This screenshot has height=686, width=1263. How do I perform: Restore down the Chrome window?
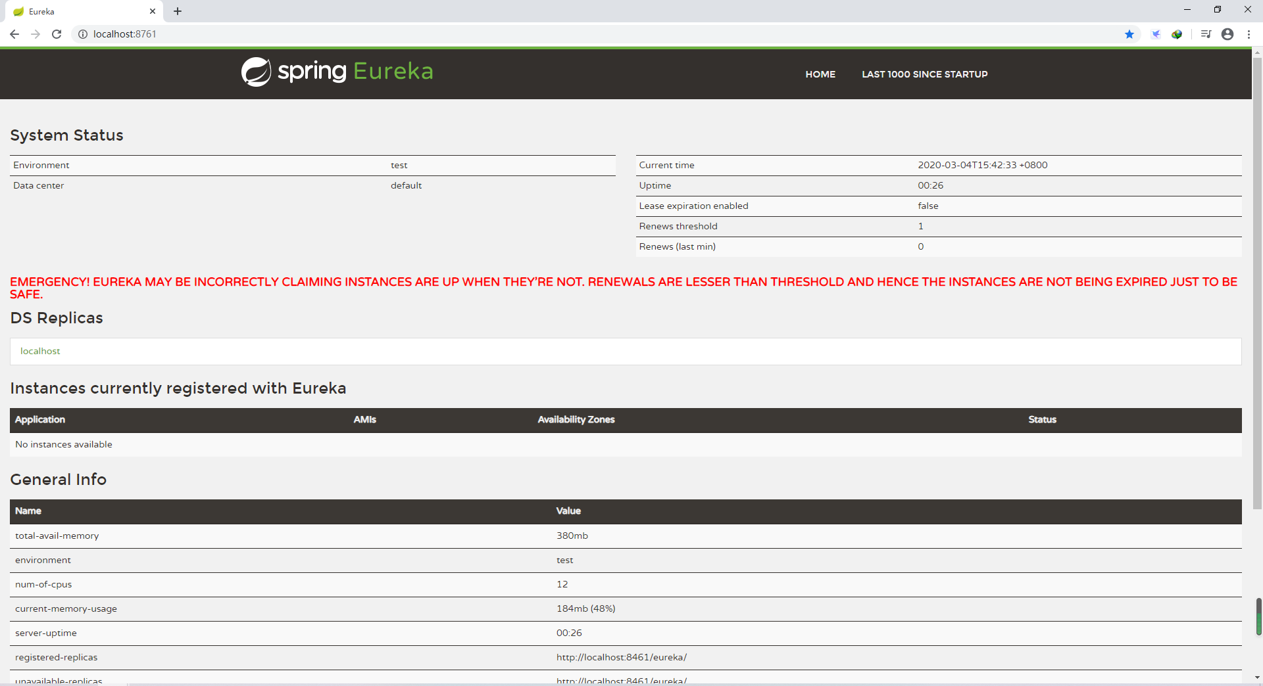click(x=1218, y=9)
